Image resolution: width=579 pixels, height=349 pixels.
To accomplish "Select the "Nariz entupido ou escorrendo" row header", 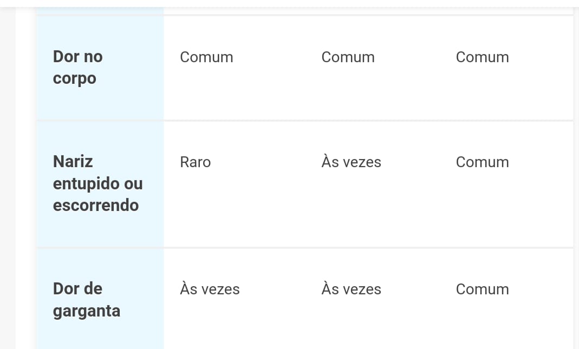I will coord(97,183).
